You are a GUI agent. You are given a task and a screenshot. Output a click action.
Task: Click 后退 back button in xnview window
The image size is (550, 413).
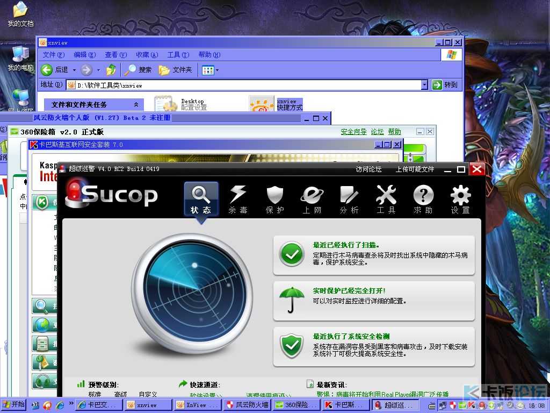tap(55, 70)
